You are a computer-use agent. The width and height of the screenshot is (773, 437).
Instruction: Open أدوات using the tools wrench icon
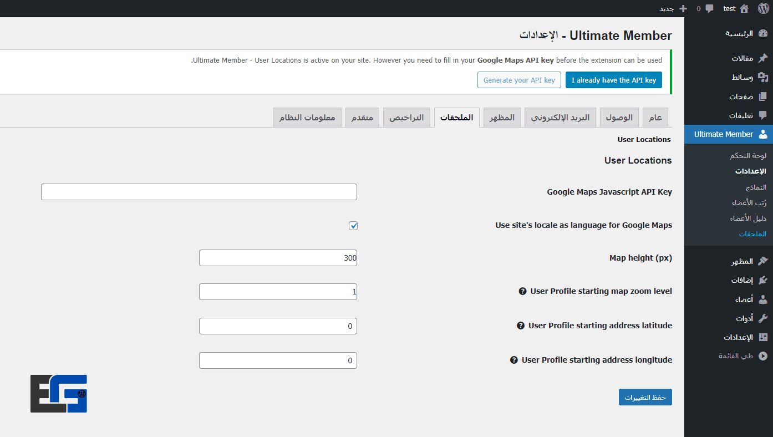click(763, 318)
